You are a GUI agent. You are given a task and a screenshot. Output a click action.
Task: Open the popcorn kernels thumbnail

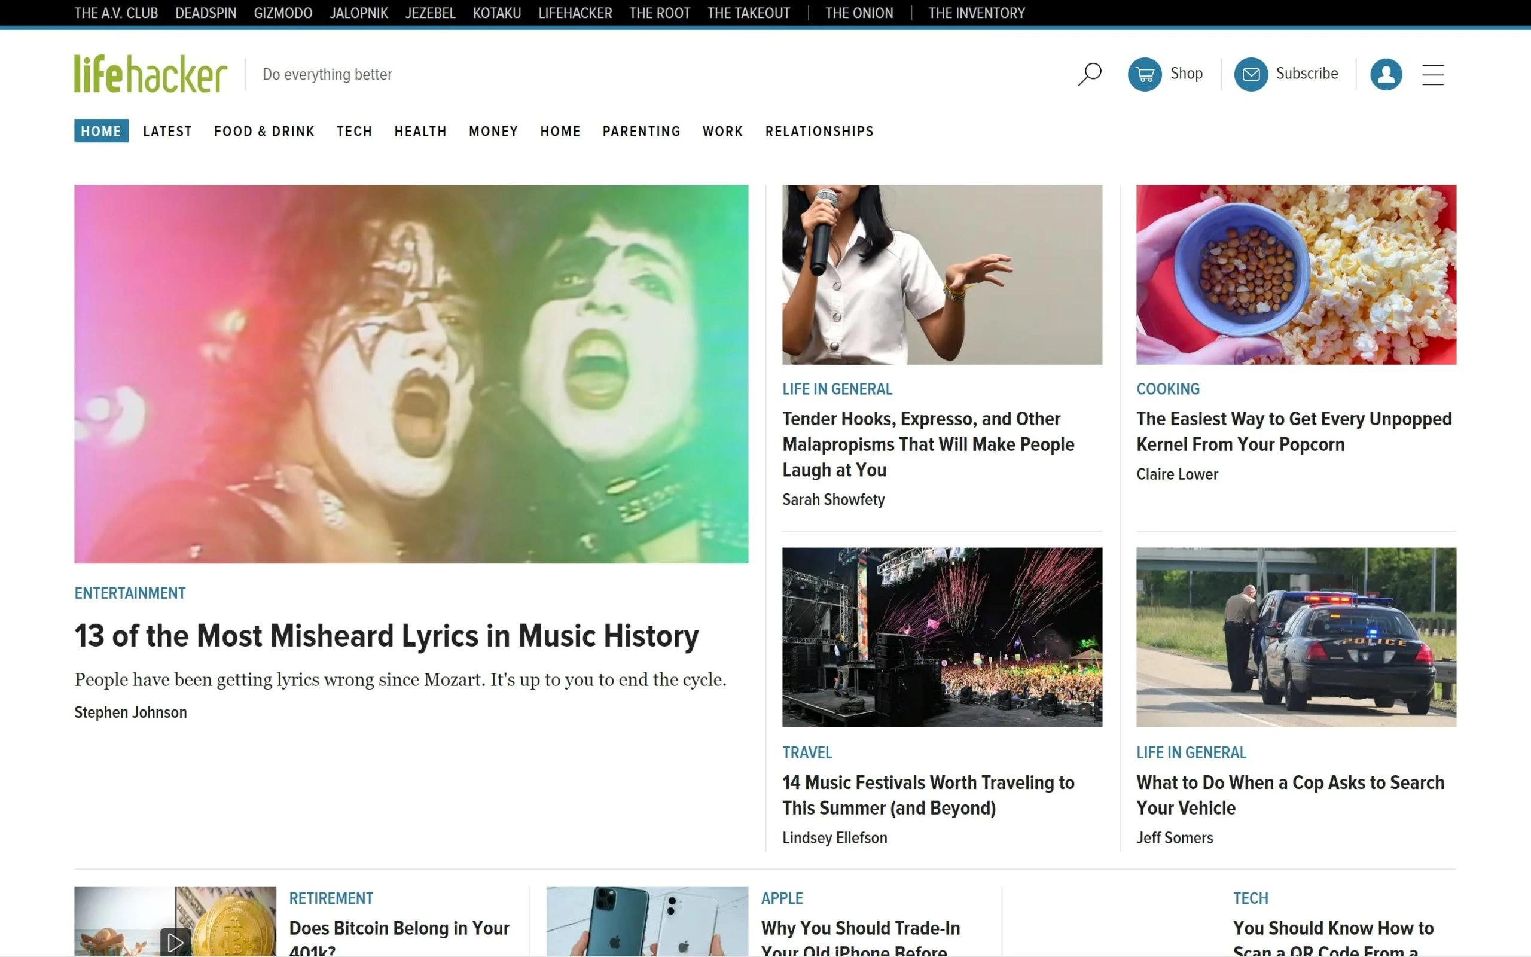point(1297,275)
